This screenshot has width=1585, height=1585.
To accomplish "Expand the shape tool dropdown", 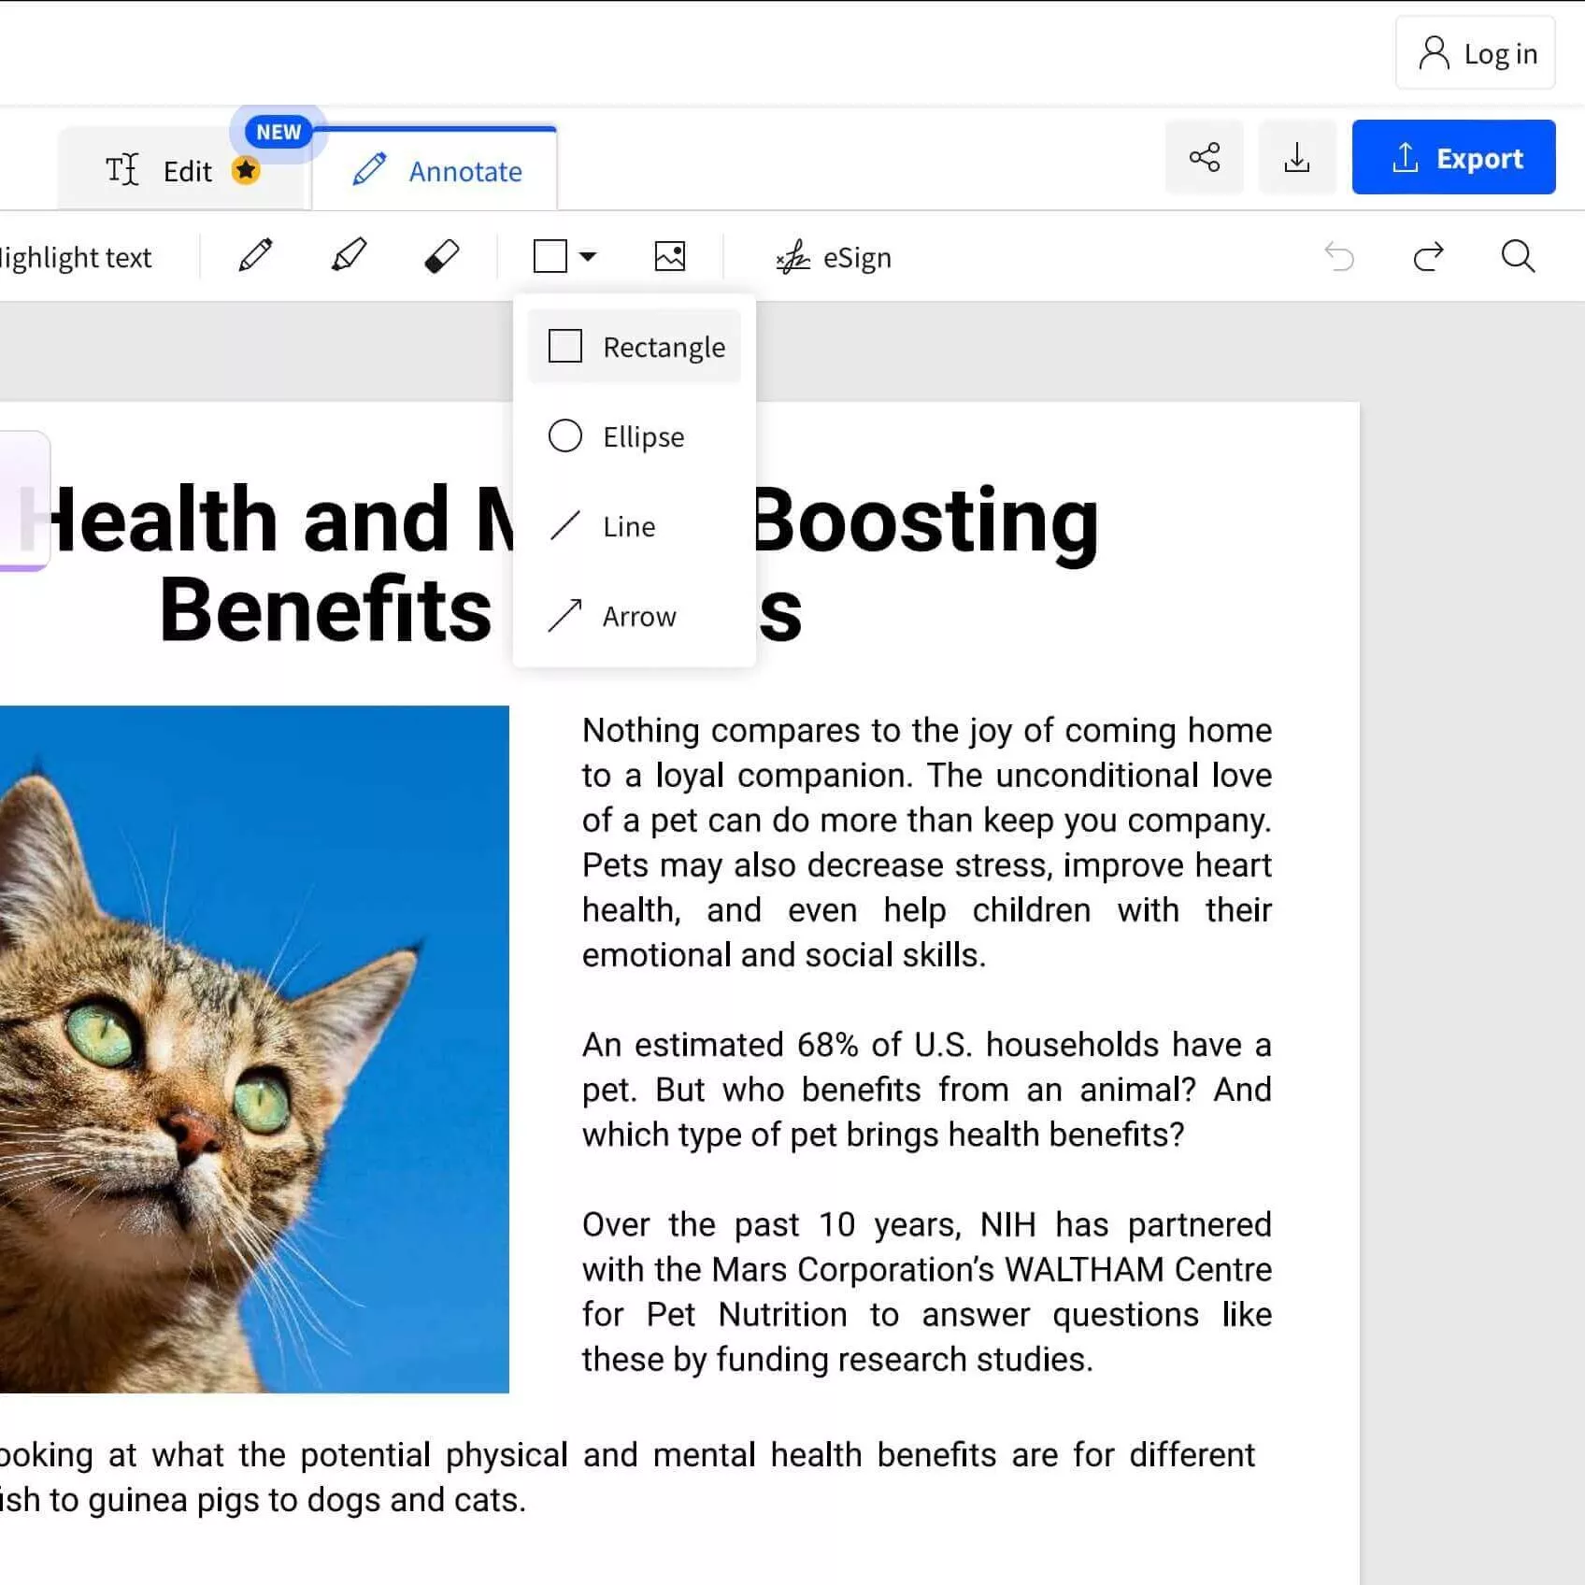I will pyautogui.click(x=587, y=256).
